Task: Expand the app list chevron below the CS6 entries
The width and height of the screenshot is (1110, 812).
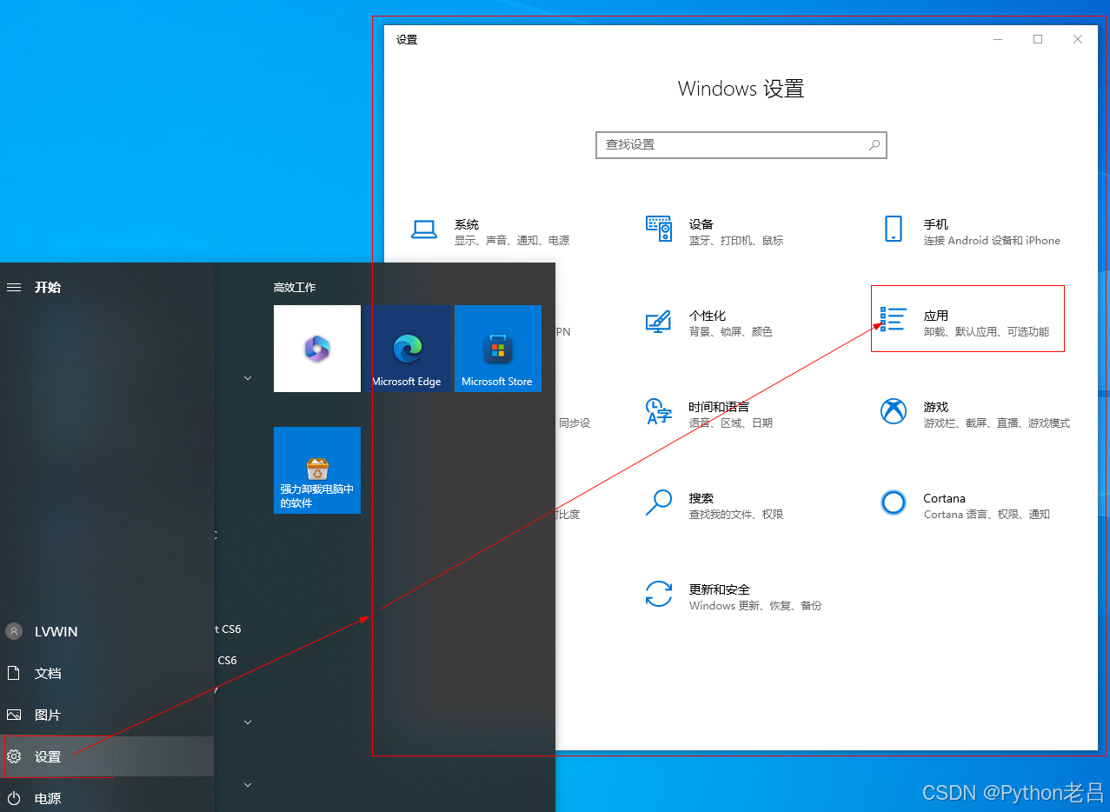Action: 248,722
